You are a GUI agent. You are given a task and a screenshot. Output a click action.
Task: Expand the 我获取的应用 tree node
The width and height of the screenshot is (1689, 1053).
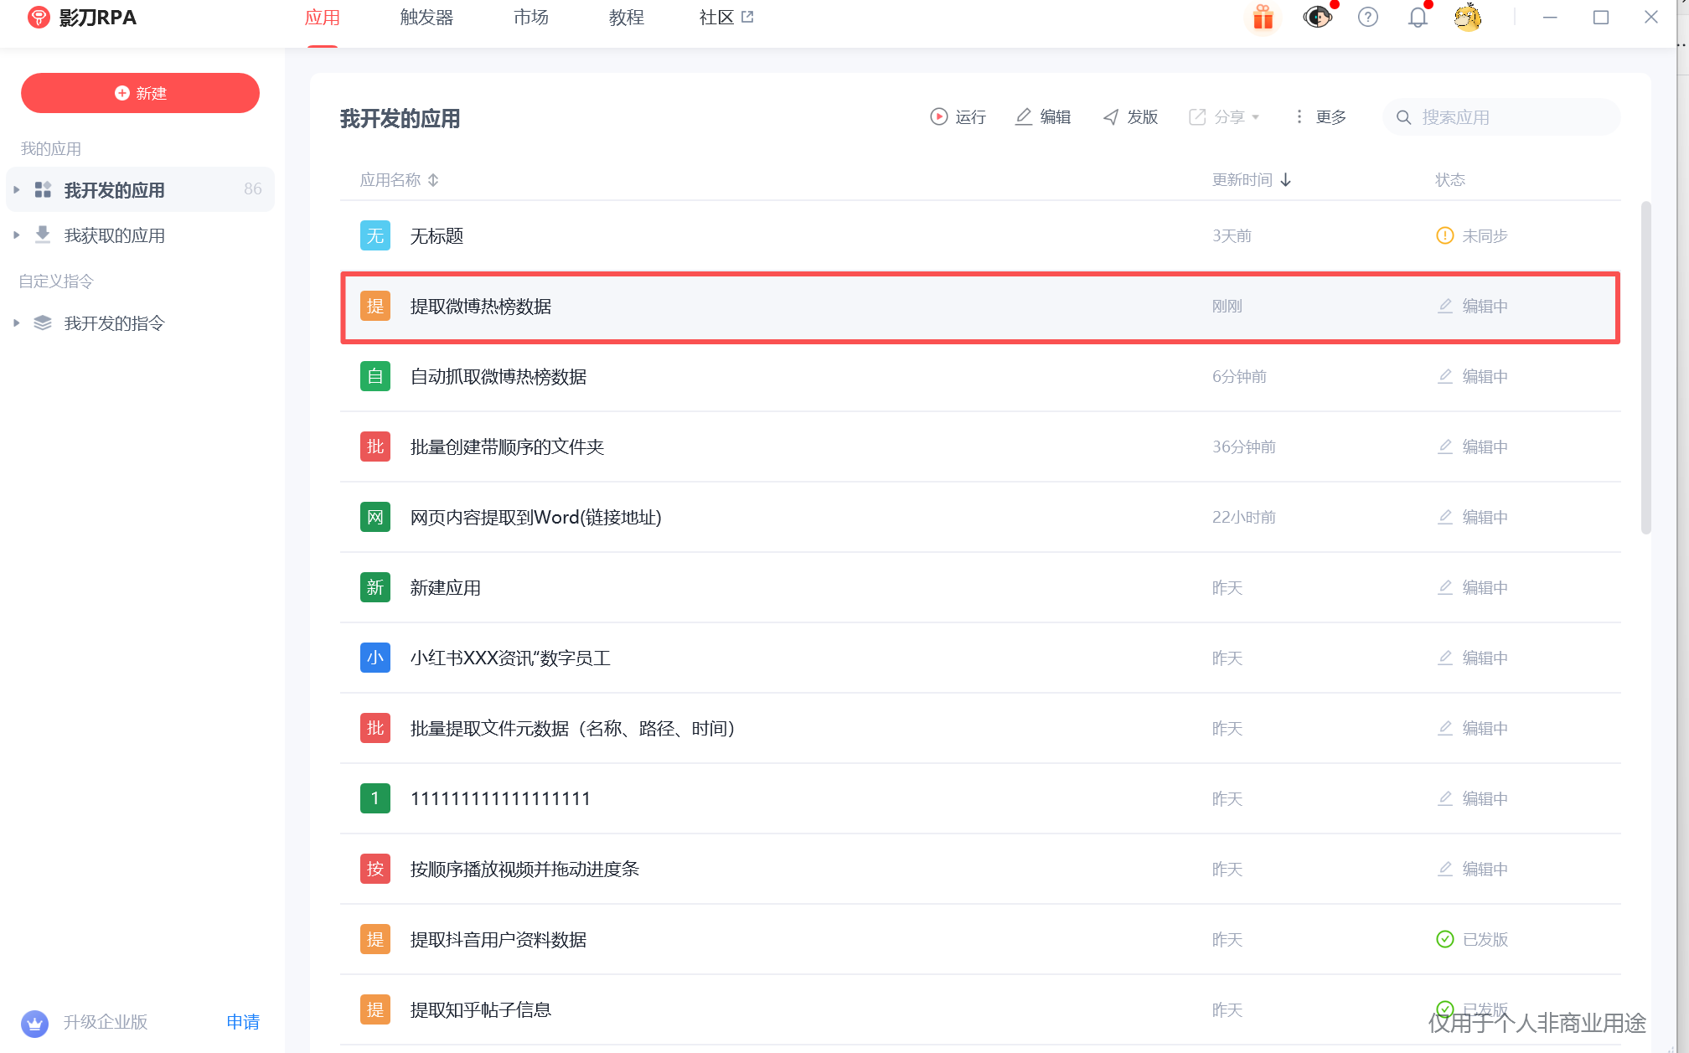(17, 235)
